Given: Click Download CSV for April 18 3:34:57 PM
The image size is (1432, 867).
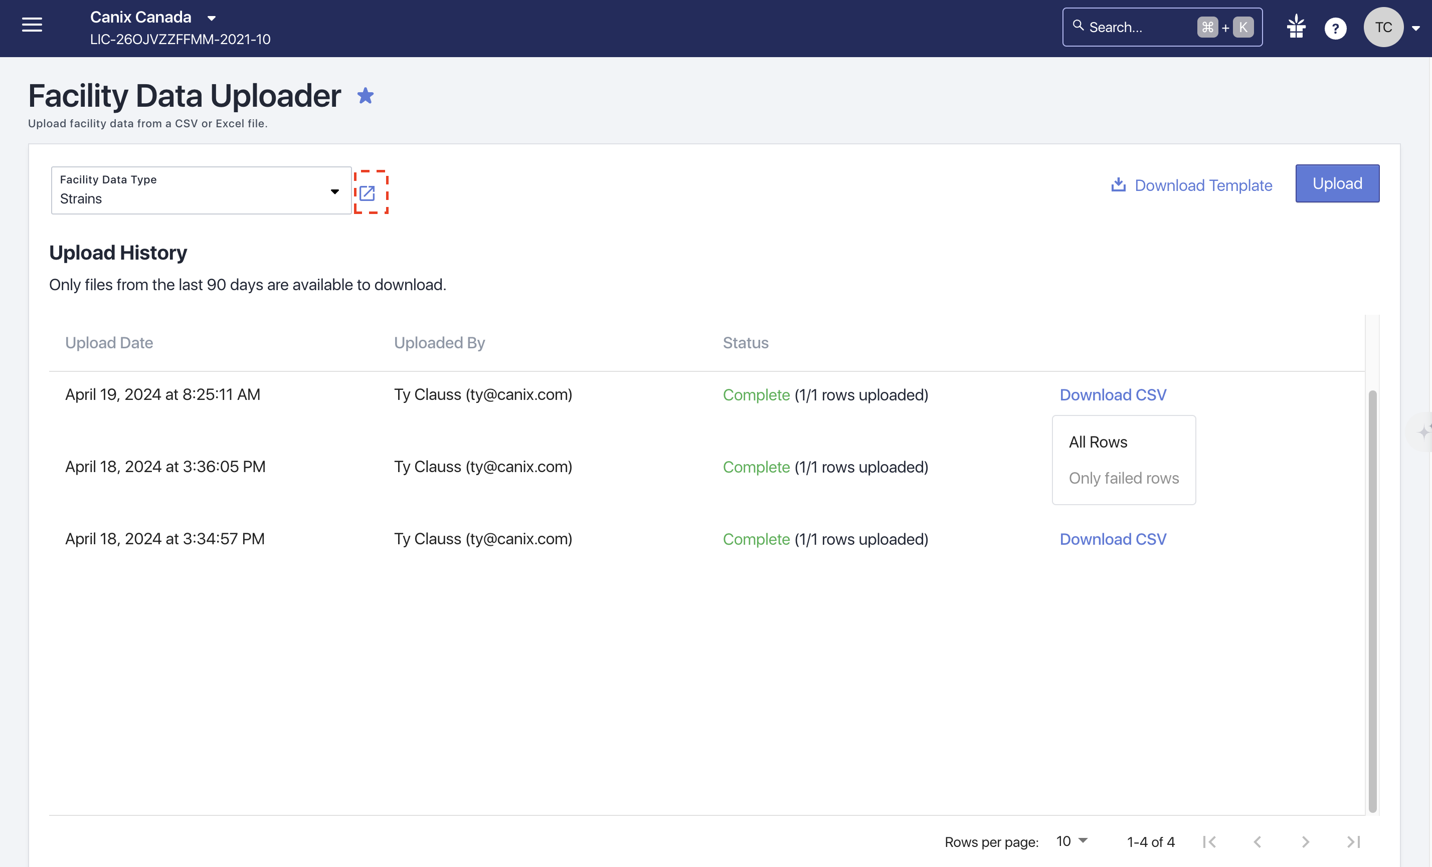Looking at the screenshot, I should pyautogui.click(x=1112, y=539).
